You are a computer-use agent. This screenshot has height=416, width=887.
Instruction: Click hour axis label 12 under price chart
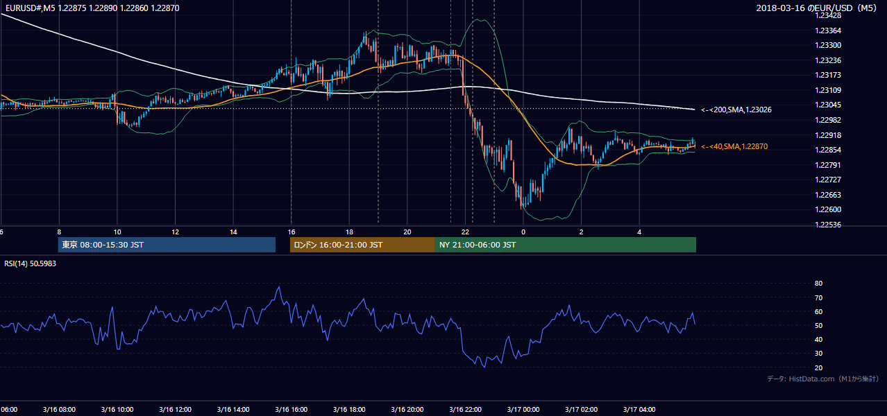pos(175,232)
